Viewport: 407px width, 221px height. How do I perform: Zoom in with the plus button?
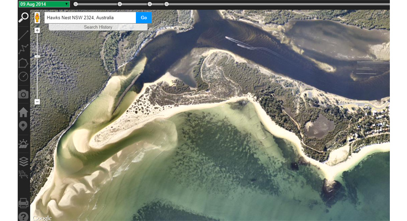click(37, 30)
